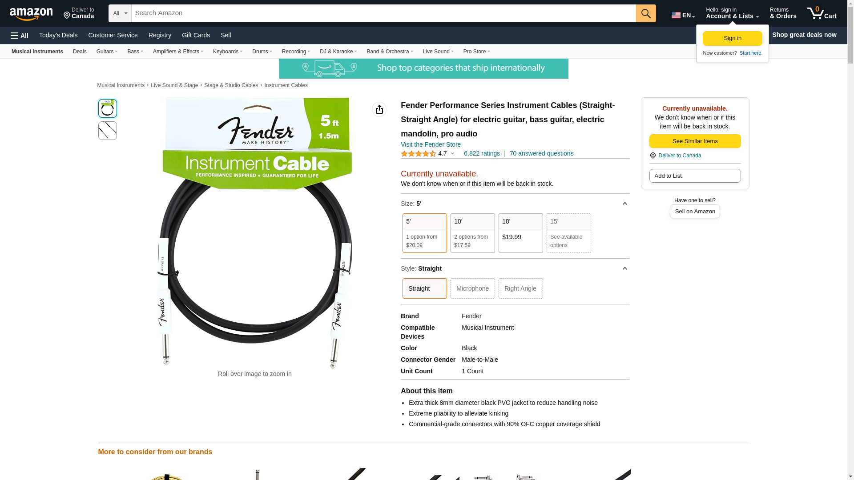Open the EN language flag selector
854x480 pixels.
[x=683, y=15]
